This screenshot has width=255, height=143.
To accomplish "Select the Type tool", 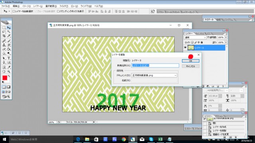I will [x=9, y=58].
